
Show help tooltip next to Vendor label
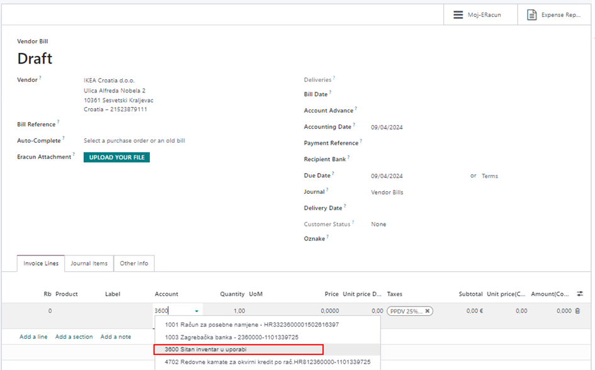click(40, 79)
